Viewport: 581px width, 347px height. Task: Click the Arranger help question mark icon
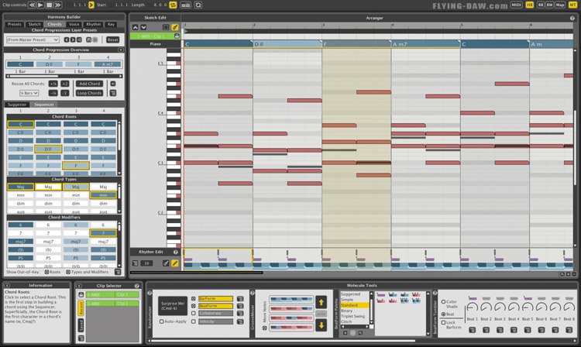coord(572,18)
